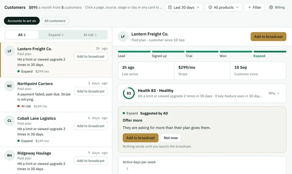
Task: Click the NC avatar for Northpoint Carriers
Action: click(9, 86)
